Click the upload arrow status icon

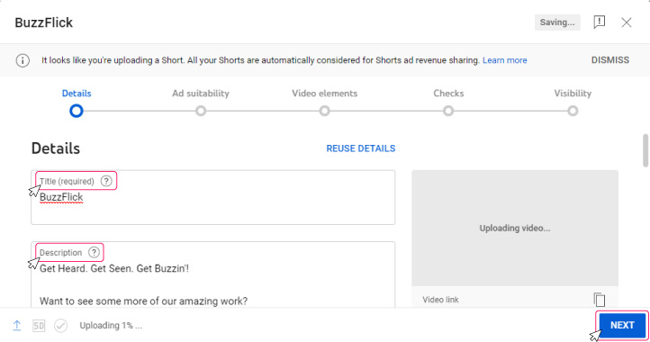click(16, 326)
